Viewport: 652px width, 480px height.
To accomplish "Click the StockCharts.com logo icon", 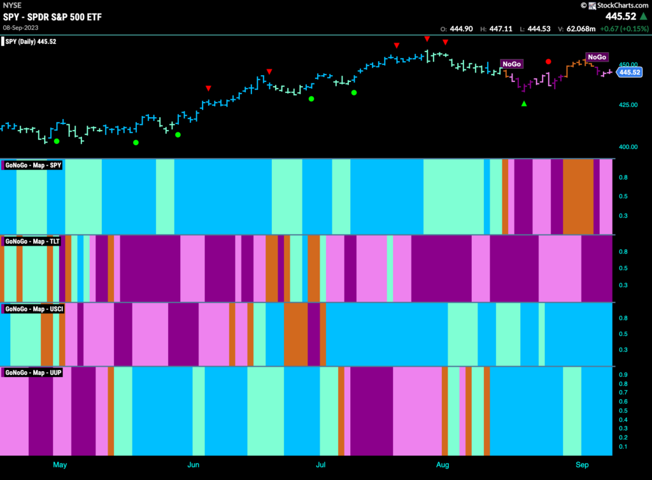I will coord(592,5).
